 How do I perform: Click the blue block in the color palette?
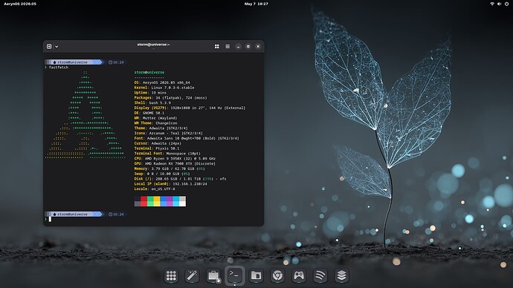(x=164, y=201)
